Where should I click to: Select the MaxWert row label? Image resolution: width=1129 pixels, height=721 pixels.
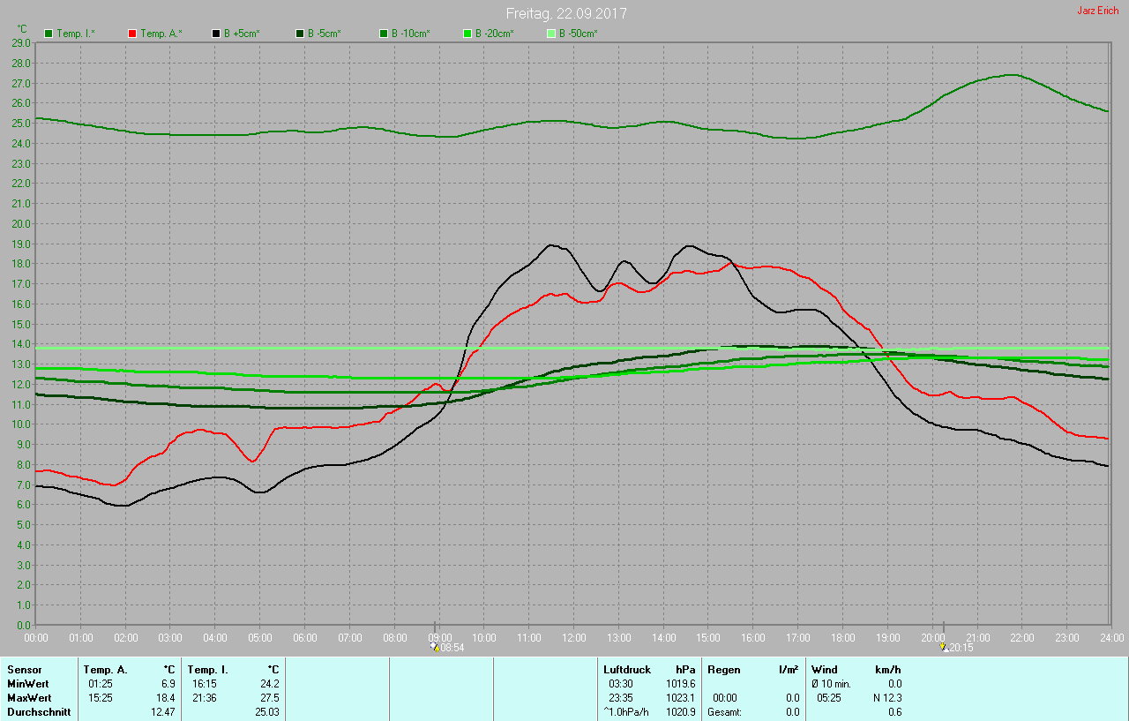coord(29,698)
